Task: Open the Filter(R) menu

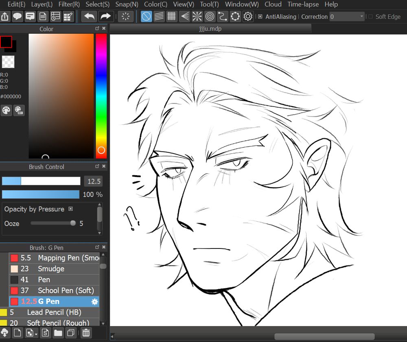Action: click(69, 4)
